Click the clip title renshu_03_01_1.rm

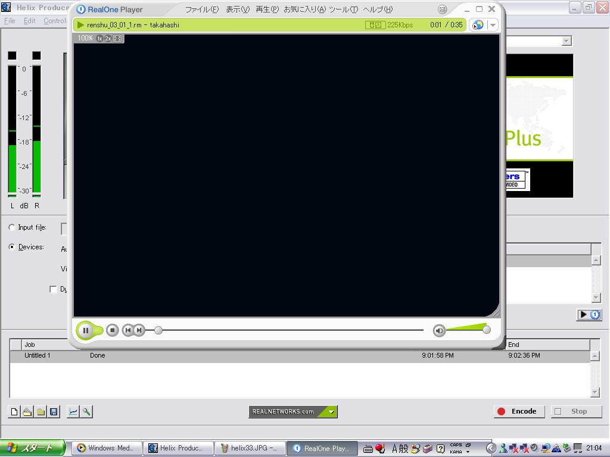(114, 25)
